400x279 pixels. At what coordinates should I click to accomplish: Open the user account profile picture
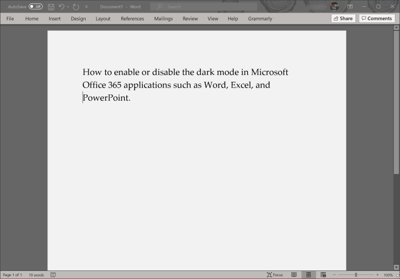pyautogui.click(x=334, y=7)
